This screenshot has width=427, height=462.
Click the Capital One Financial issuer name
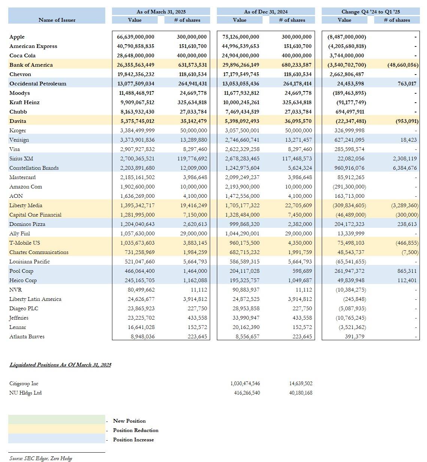click(x=35, y=215)
